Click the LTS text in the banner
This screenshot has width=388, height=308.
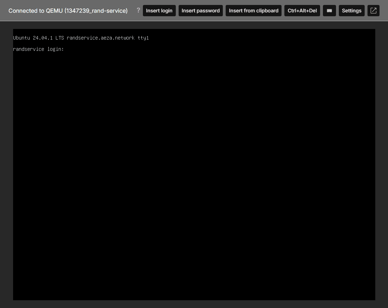click(x=59, y=38)
